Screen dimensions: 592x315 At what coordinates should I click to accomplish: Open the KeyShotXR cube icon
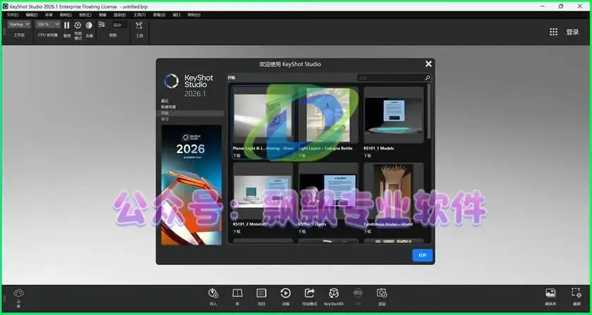[334, 293]
